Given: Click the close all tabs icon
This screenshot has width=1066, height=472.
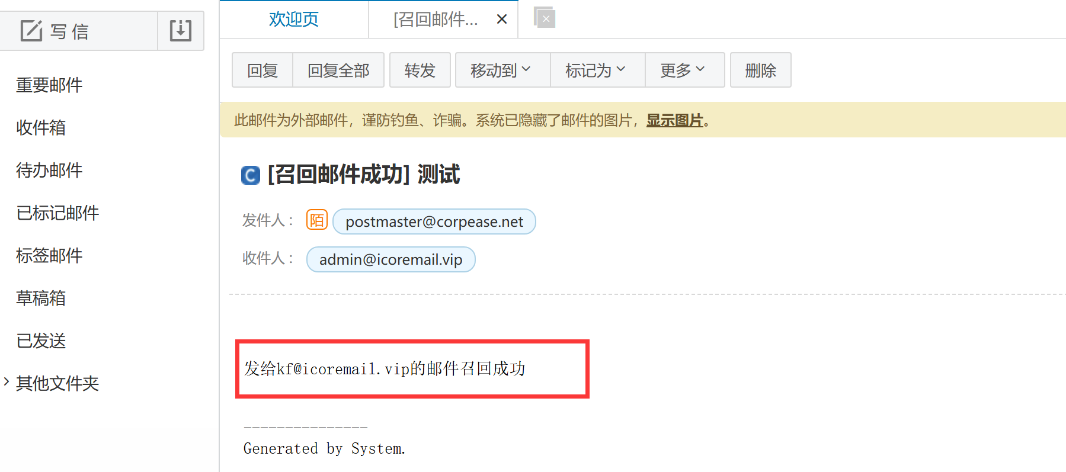Looking at the screenshot, I should (545, 18).
